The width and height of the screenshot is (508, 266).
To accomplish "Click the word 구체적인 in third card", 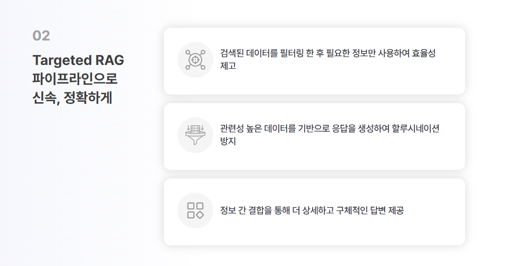I will coord(352,210).
